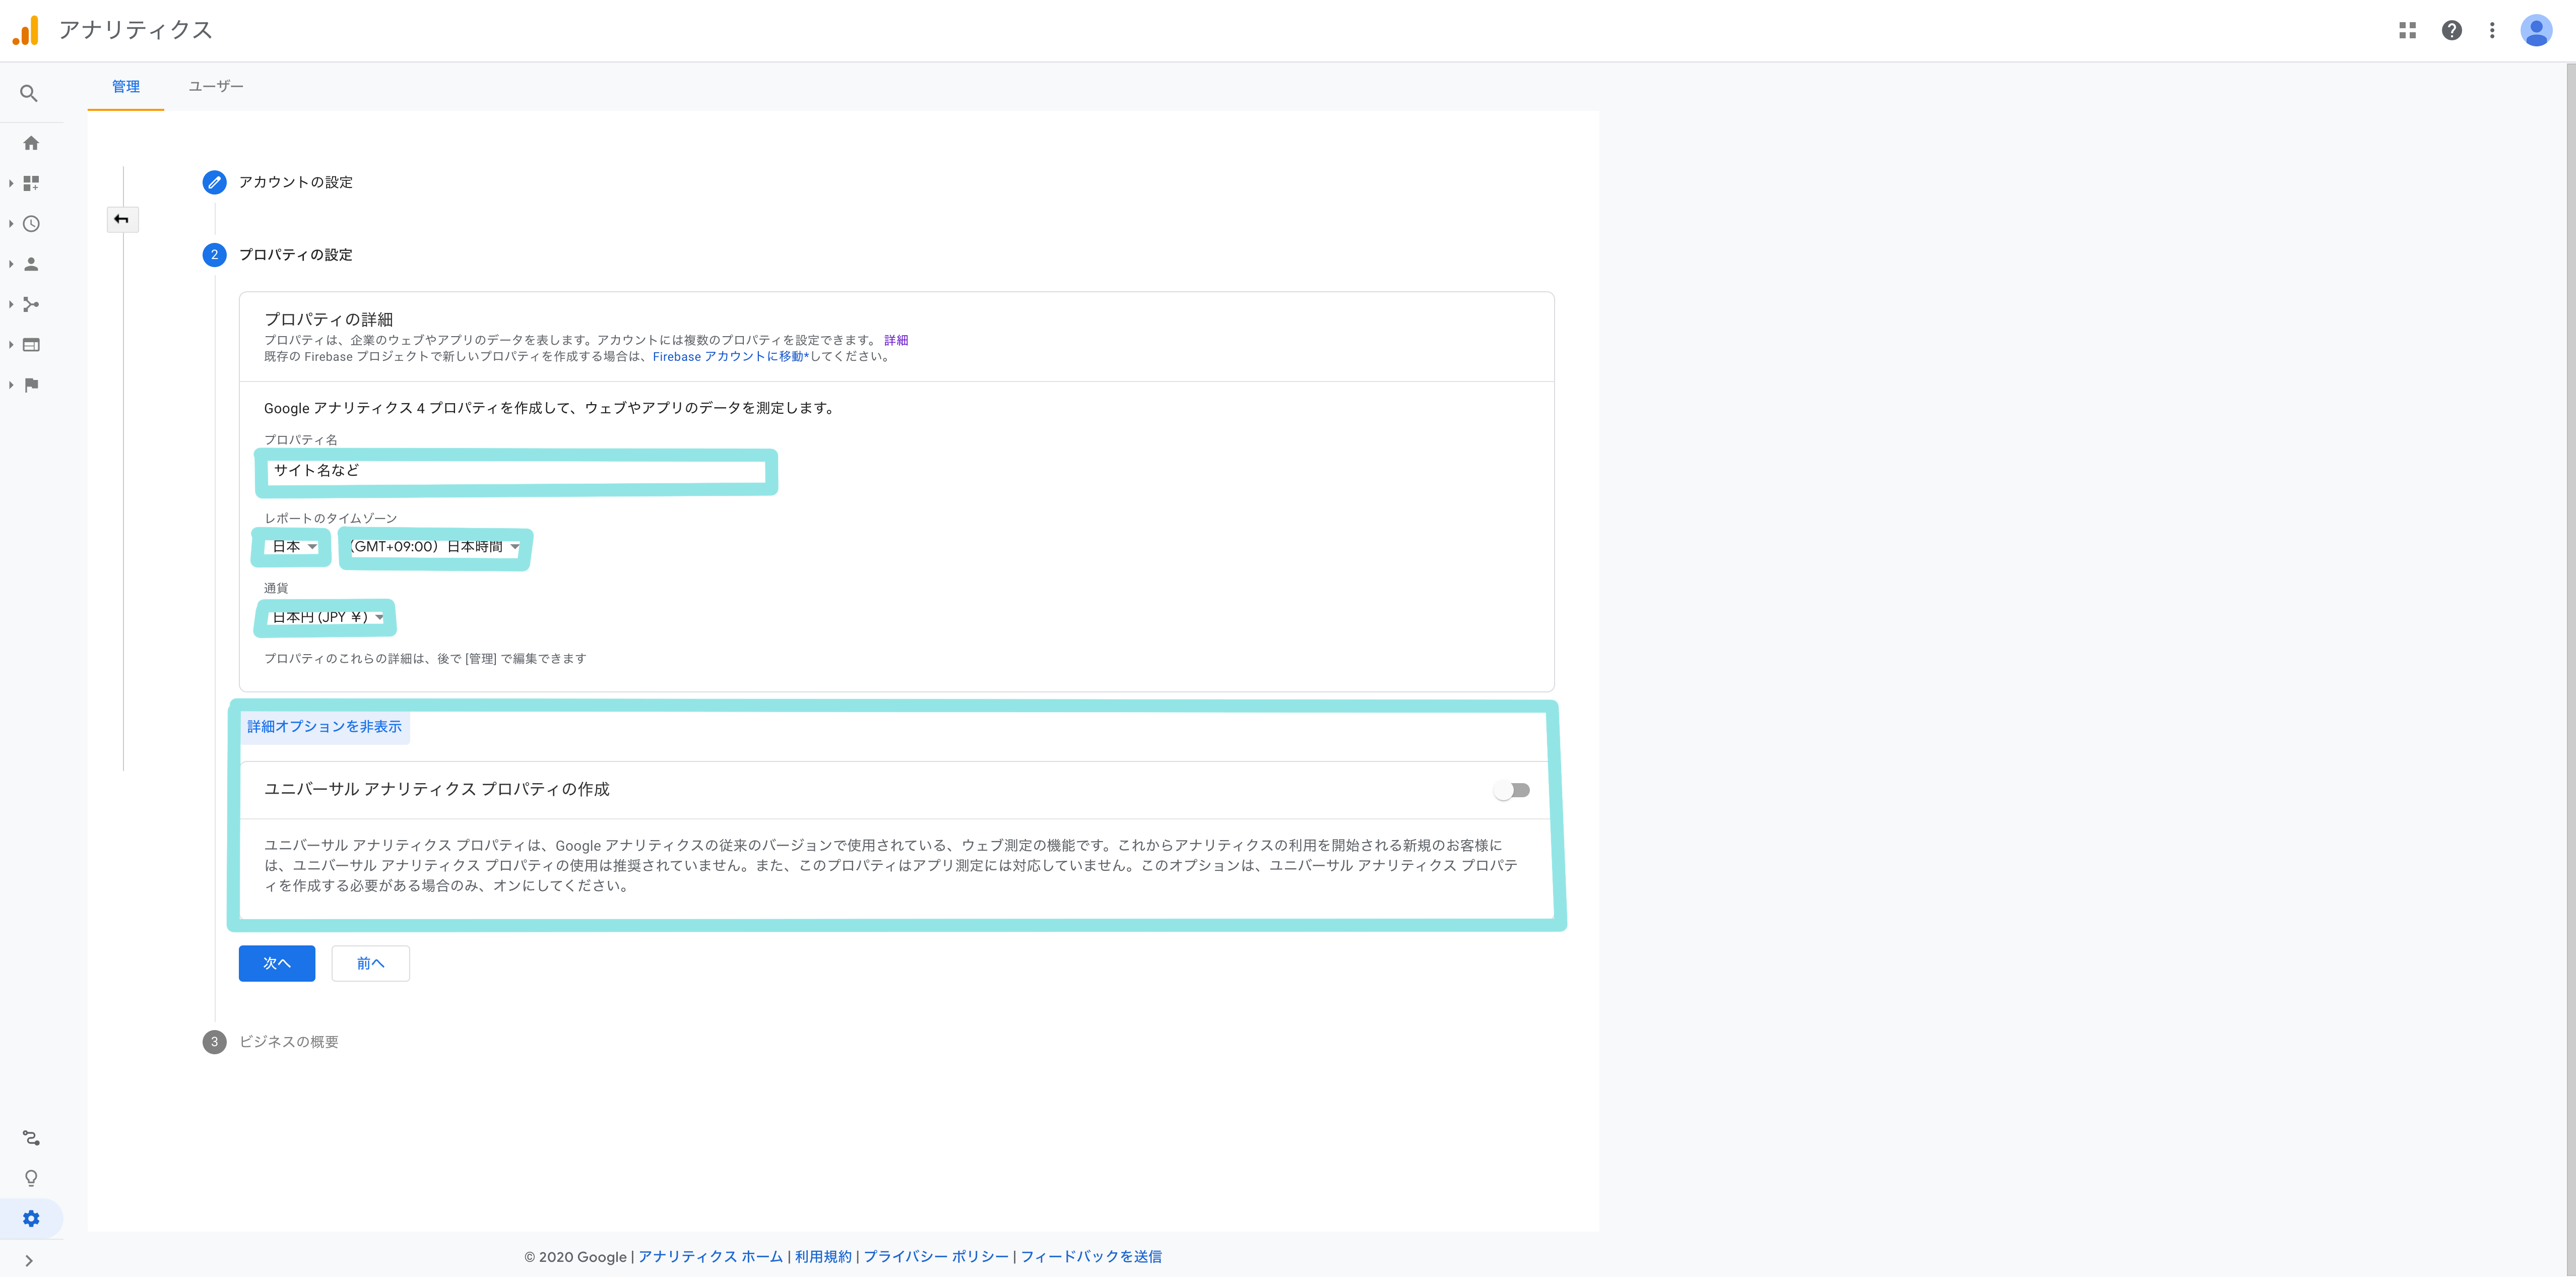Click the step 2 circle for プロパティの設定

click(x=214, y=255)
